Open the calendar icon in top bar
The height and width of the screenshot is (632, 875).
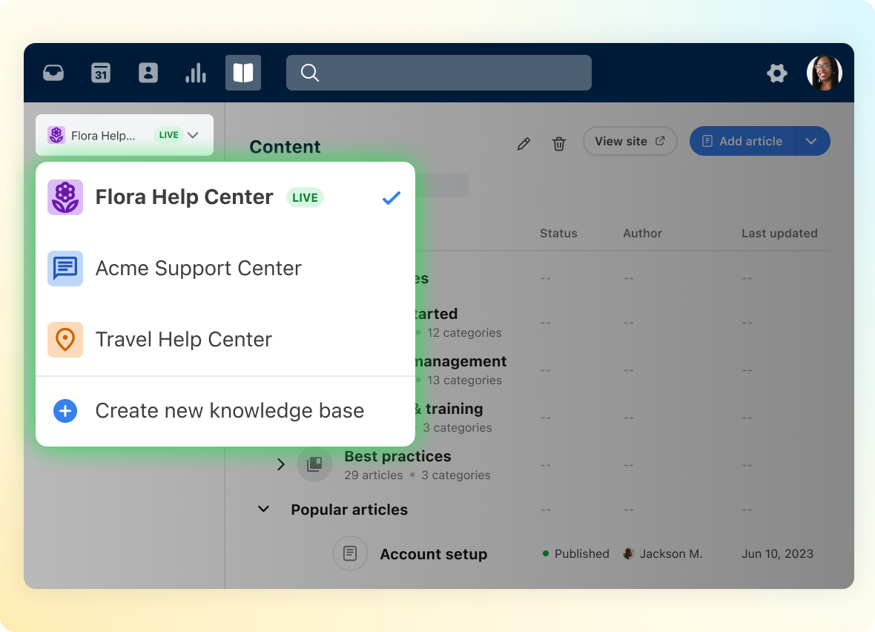101,73
